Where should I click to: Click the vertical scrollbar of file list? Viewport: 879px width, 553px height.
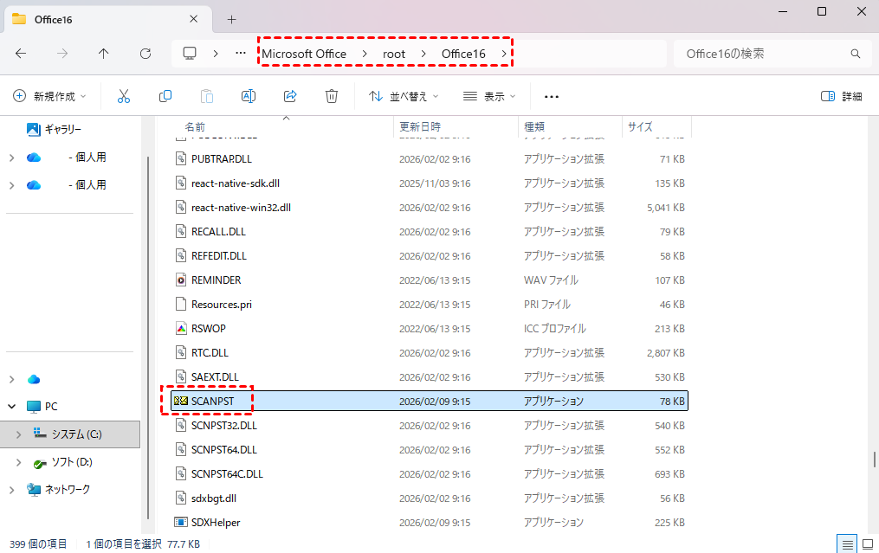pos(873,458)
